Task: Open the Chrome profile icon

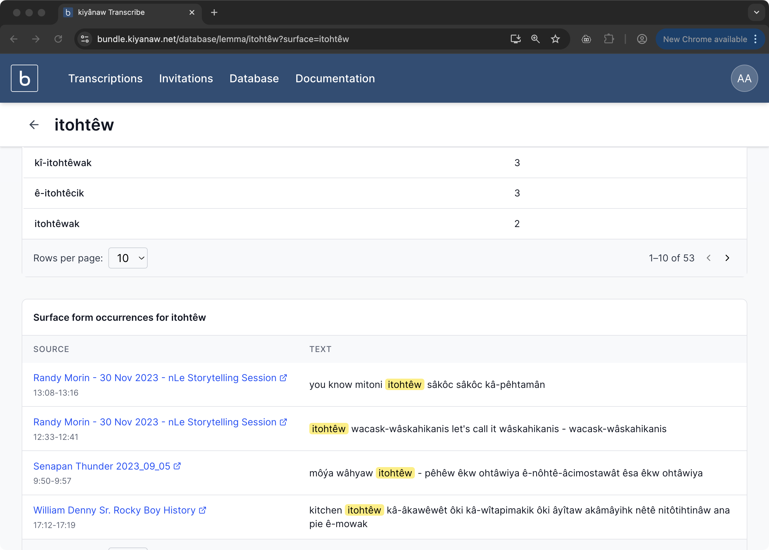Action: tap(641, 39)
